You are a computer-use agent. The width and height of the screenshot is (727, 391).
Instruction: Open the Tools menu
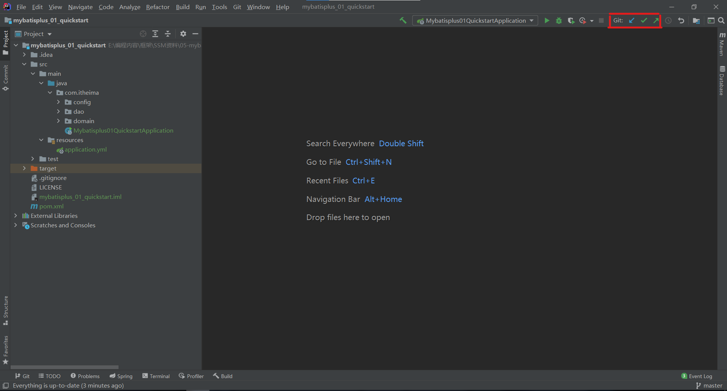pos(219,7)
